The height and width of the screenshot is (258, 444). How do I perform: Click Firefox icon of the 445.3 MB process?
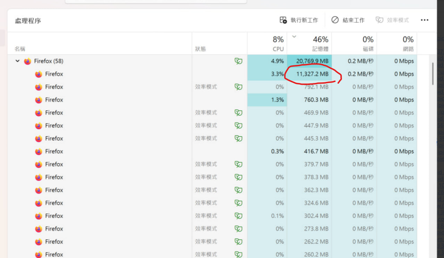point(39,139)
